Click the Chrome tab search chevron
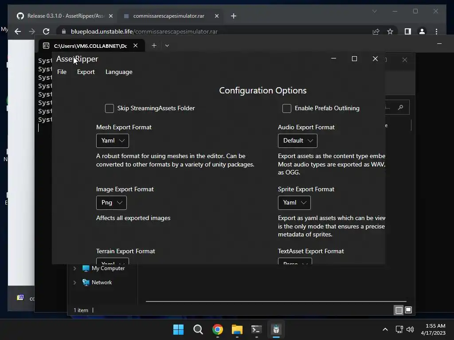 pyautogui.click(x=374, y=11)
